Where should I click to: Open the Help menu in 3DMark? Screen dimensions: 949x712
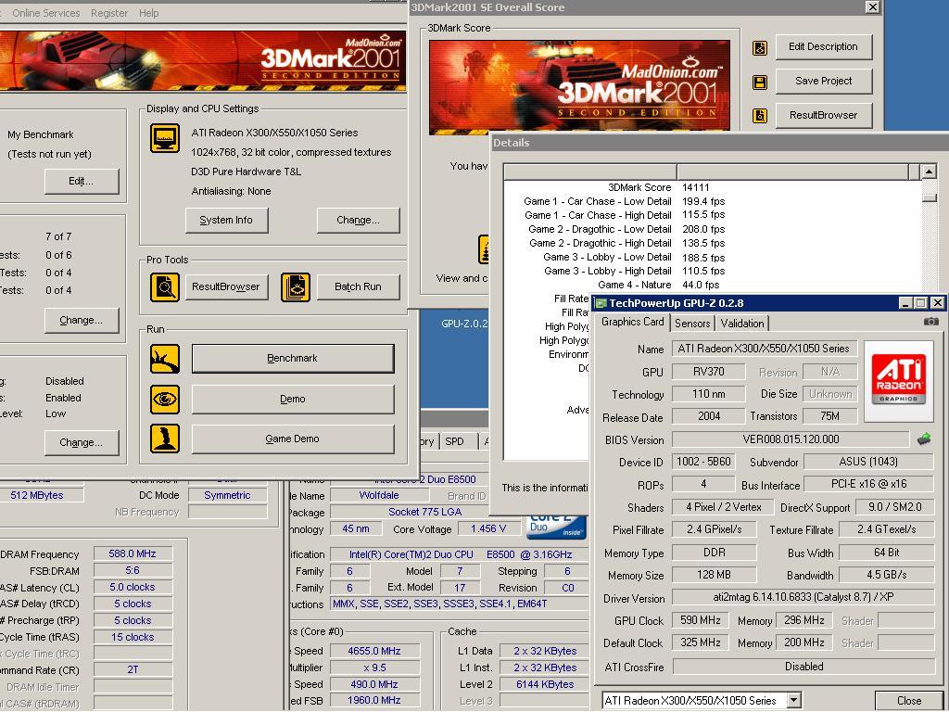click(x=149, y=13)
